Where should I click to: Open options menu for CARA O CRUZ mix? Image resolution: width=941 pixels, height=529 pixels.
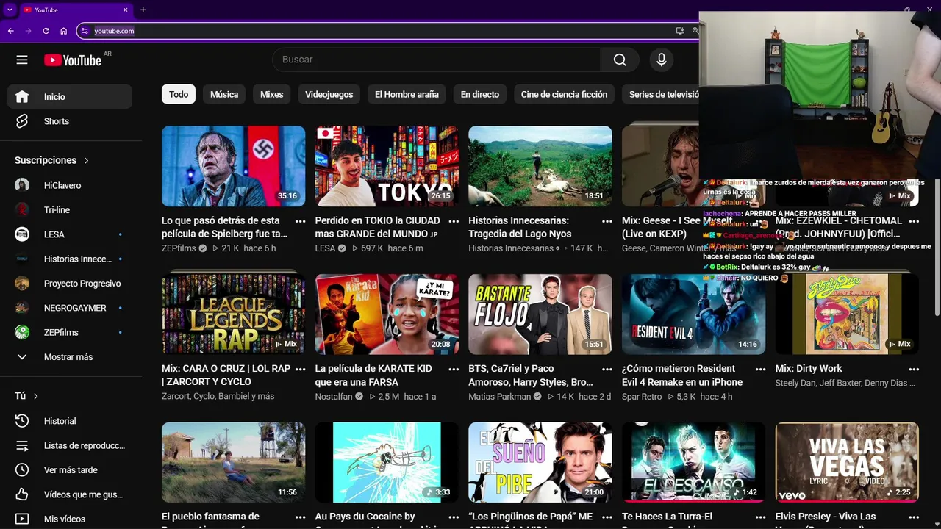point(300,369)
